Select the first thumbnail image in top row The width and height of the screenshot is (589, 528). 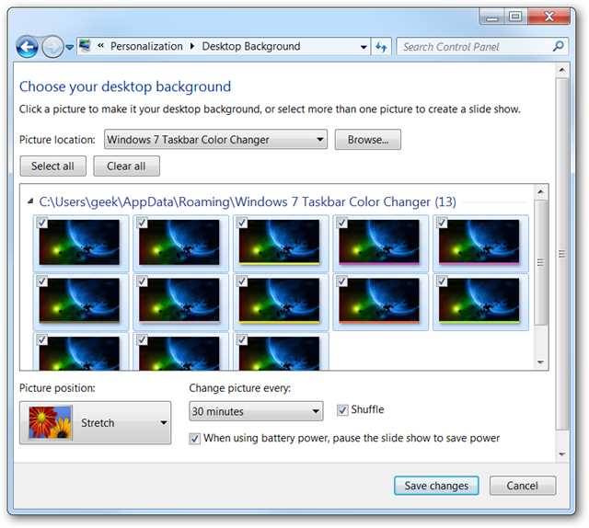[79, 243]
